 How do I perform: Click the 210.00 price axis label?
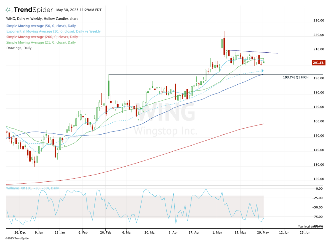(318, 49)
